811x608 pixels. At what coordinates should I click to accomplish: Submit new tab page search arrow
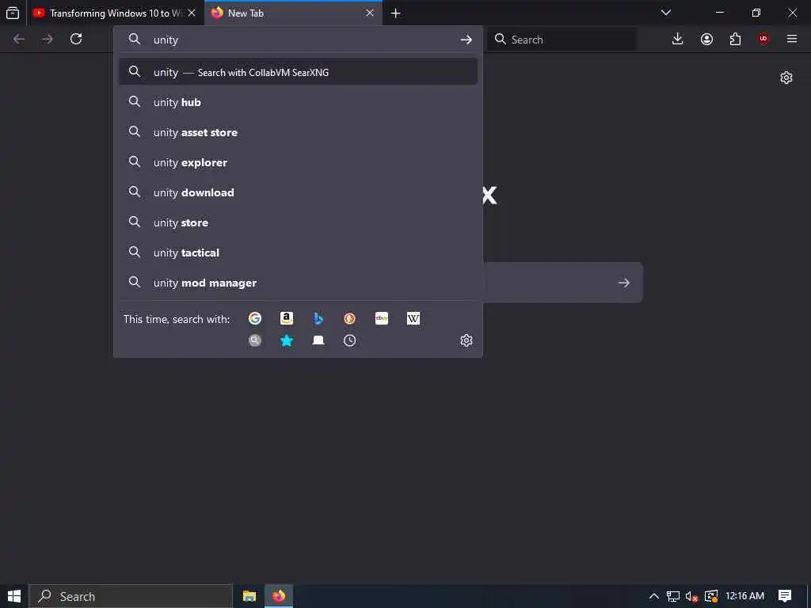624,283
